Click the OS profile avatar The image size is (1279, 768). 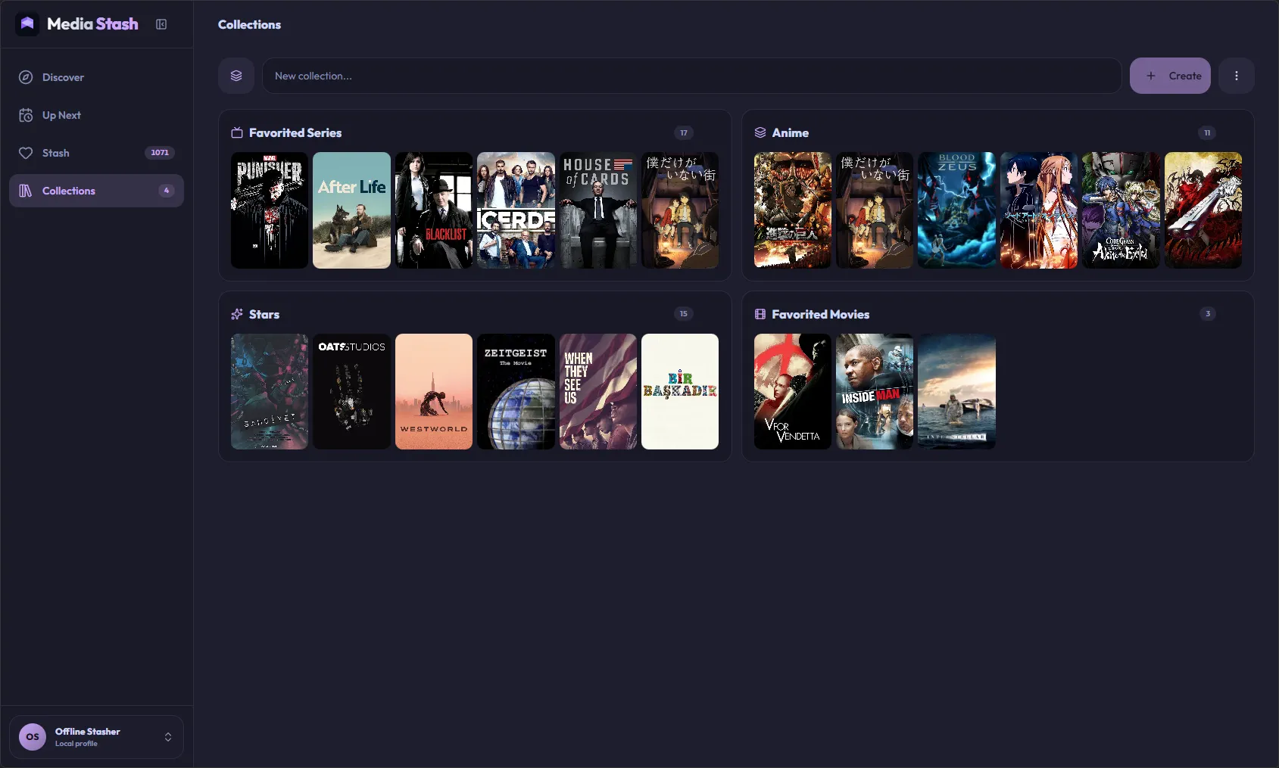33,736
